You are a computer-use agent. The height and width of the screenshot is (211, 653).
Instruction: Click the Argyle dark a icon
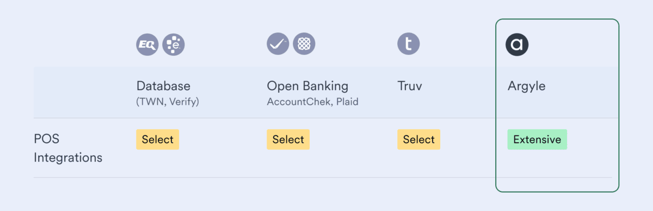tap(517, 44)
